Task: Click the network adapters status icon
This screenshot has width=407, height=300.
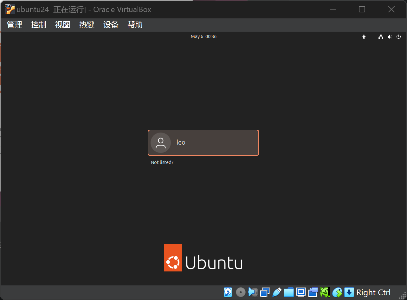Action: [265, 292]
